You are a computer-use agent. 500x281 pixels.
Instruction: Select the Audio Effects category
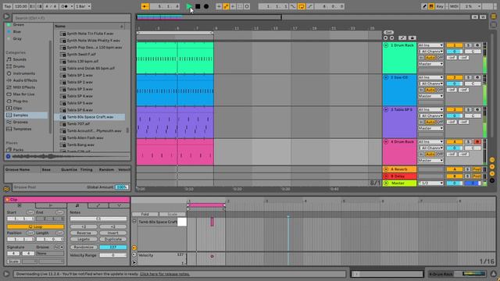pos(25,80)
